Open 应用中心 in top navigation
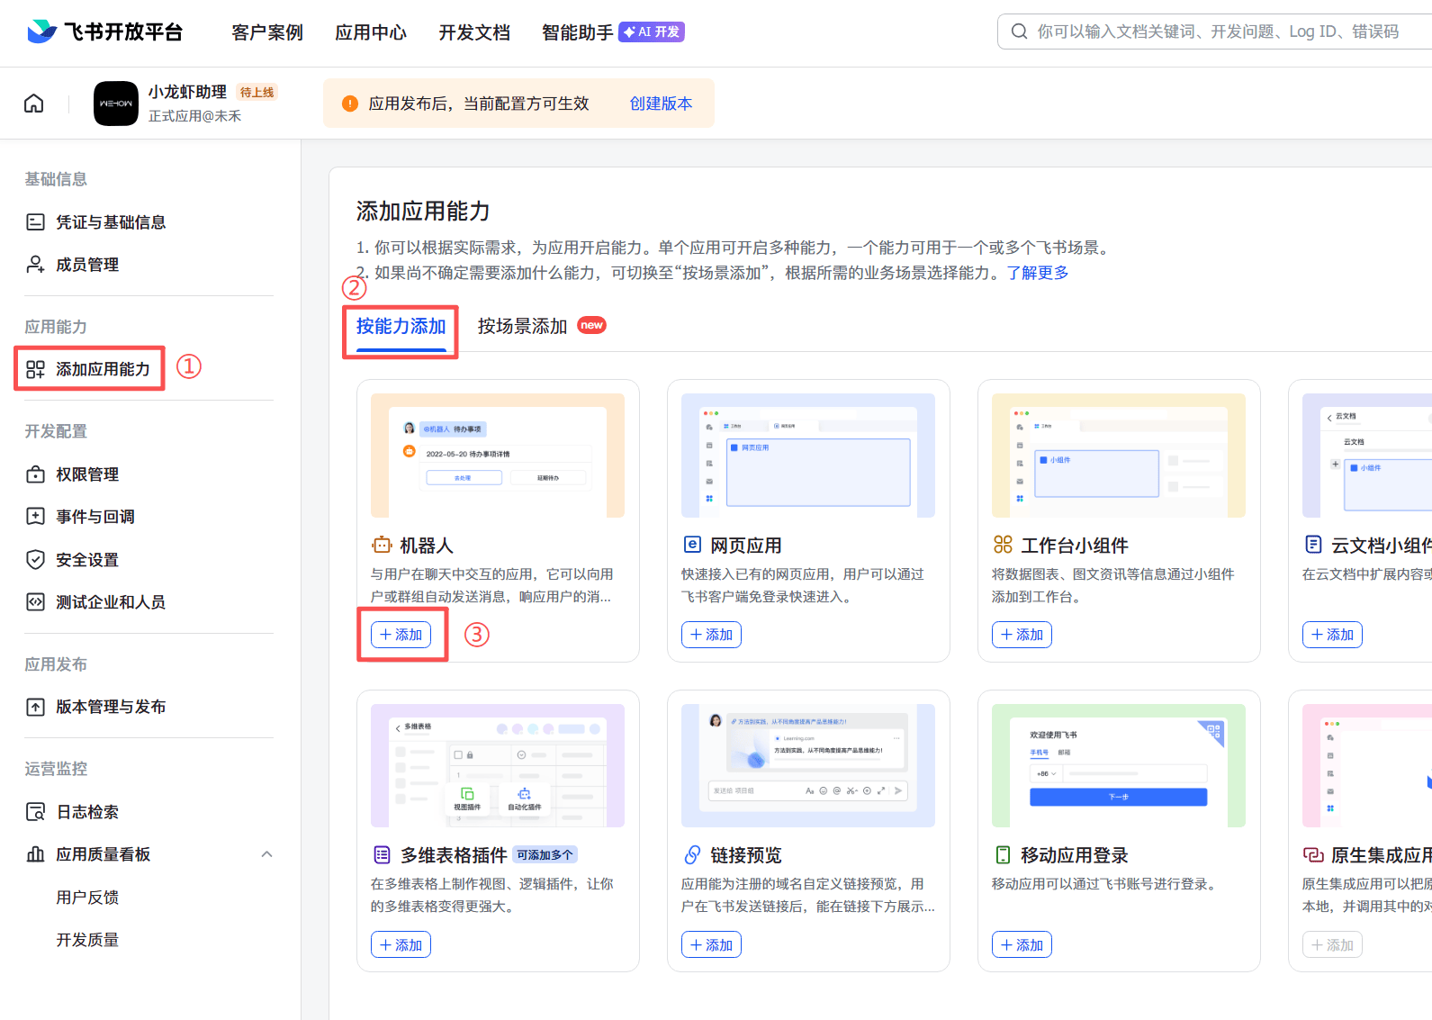Screen dimensions: 1432x1020 [371, 32]
